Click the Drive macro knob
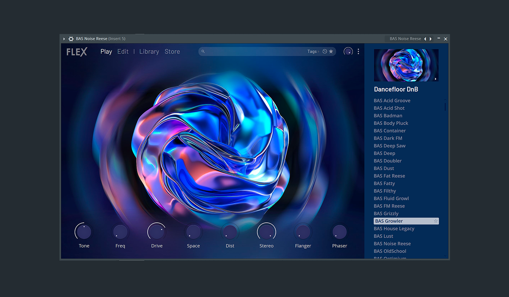 coord(157,232)
